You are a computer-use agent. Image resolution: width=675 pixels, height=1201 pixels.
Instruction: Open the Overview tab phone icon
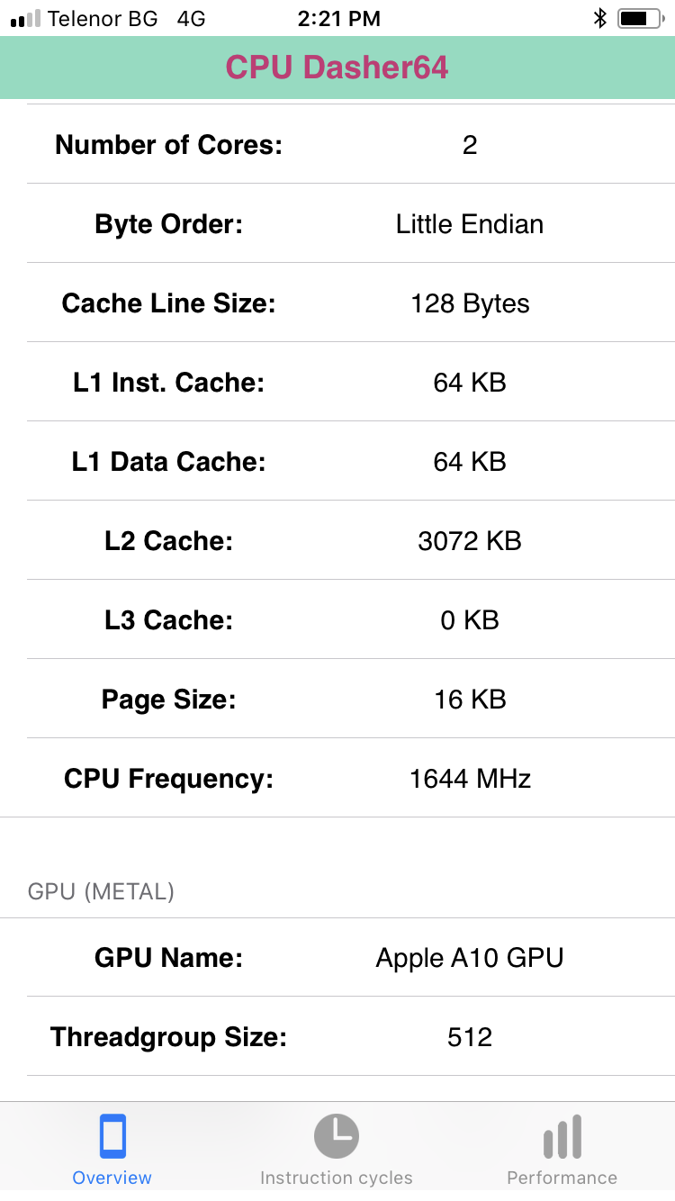[112, 1136]
